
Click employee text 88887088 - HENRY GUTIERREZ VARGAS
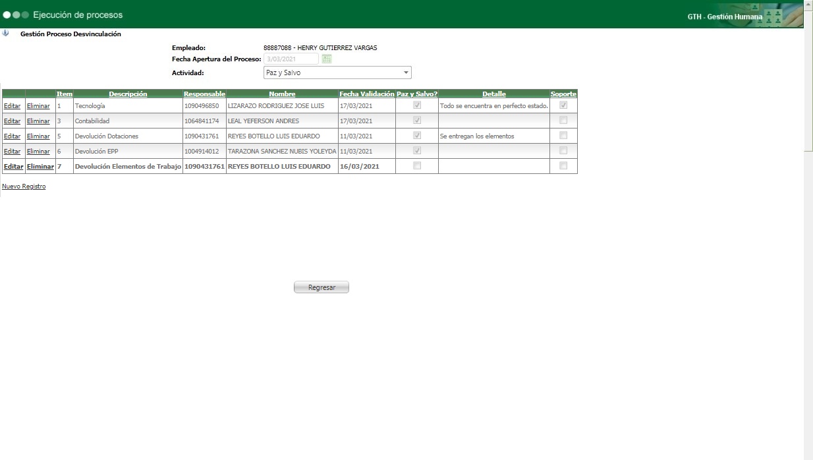click(x=320, y=48)
